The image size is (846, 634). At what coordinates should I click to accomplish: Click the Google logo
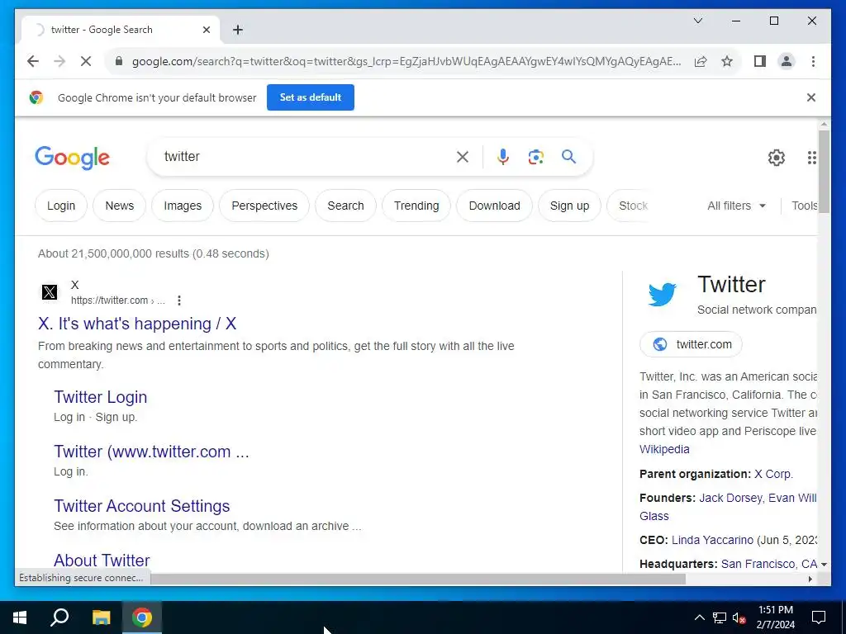point(73,158)
